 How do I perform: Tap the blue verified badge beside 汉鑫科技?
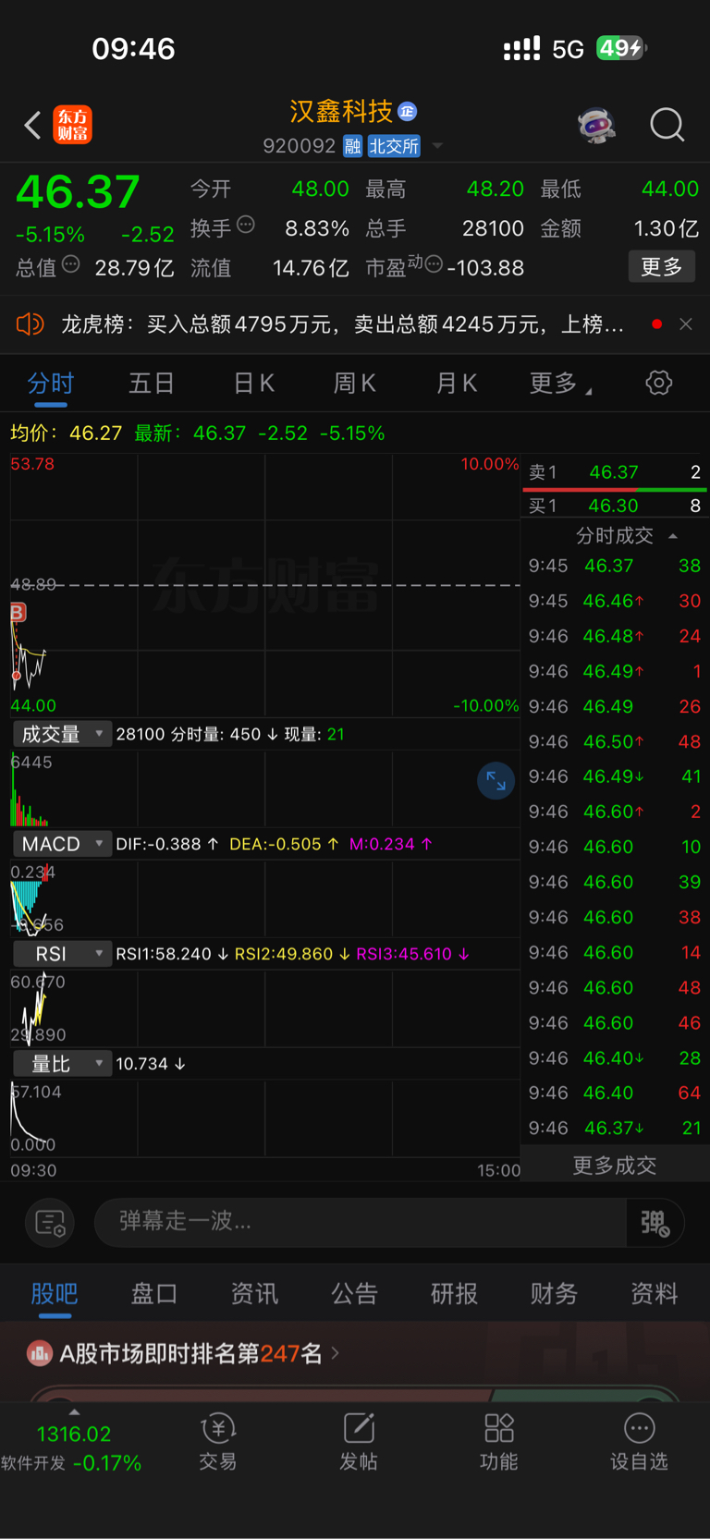tap(408, 112)
